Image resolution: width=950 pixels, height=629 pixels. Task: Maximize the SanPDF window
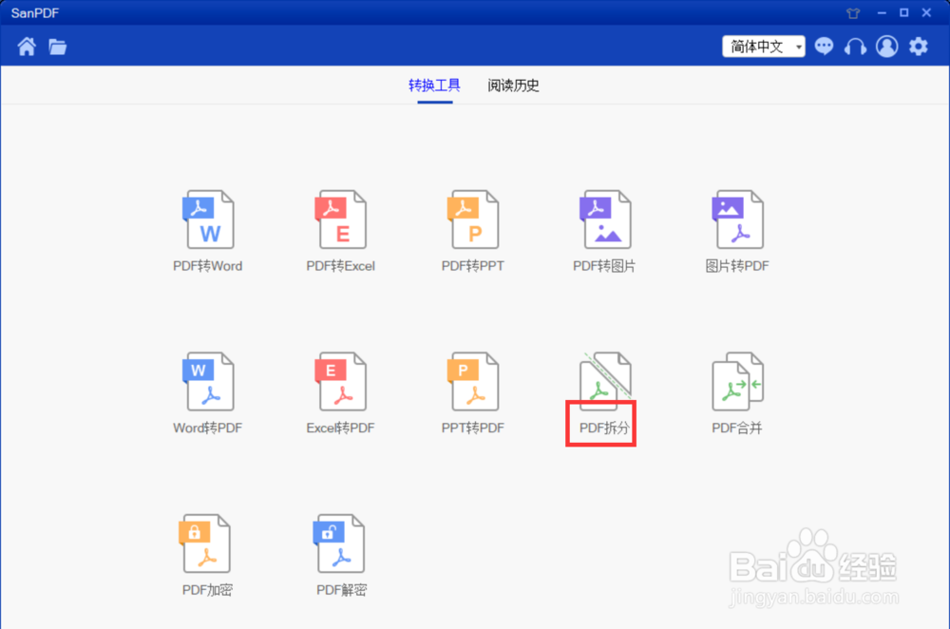(904, 12)
